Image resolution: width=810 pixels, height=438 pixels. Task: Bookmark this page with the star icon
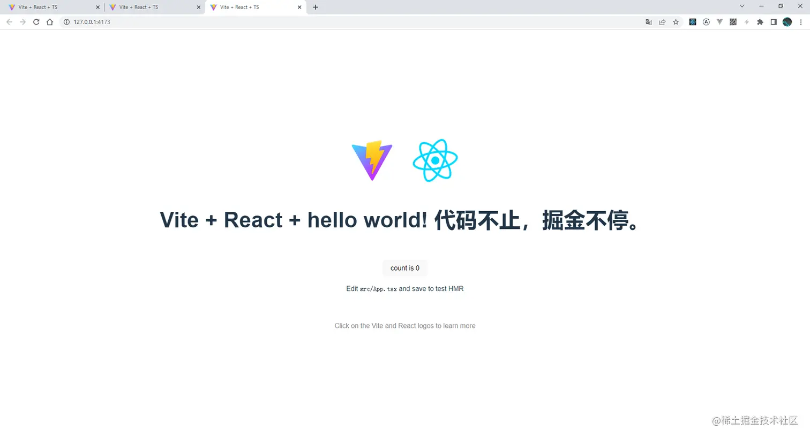click(676, 22)
